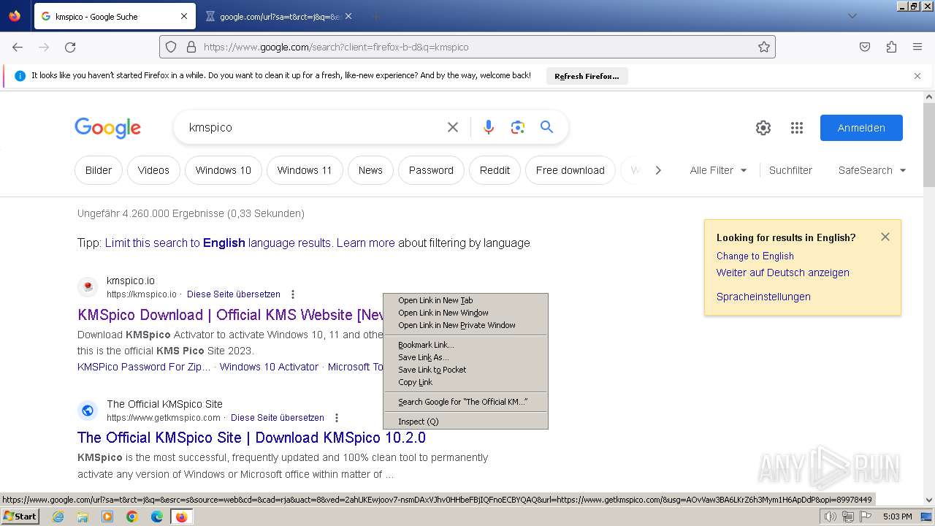Clear the search query with the X
This screenshot has height=526, width=935.
pos(453,127)
